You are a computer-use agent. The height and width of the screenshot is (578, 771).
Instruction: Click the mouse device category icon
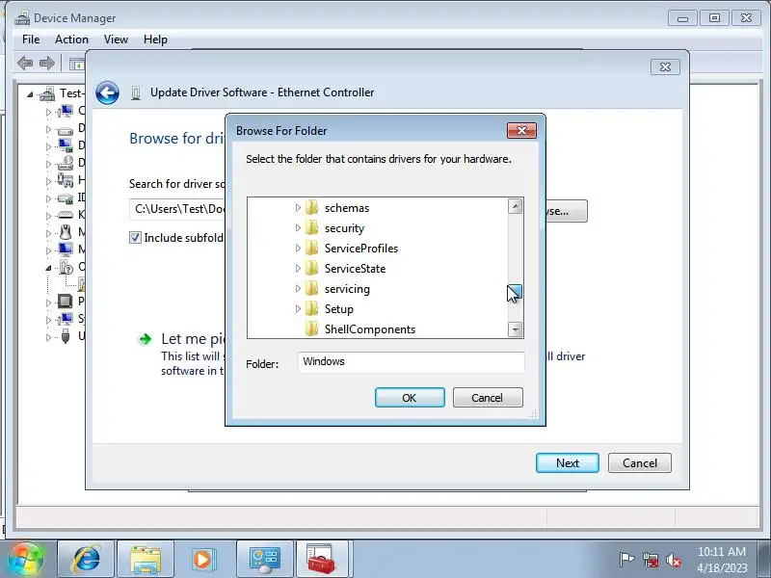click(x=66, y=231)
